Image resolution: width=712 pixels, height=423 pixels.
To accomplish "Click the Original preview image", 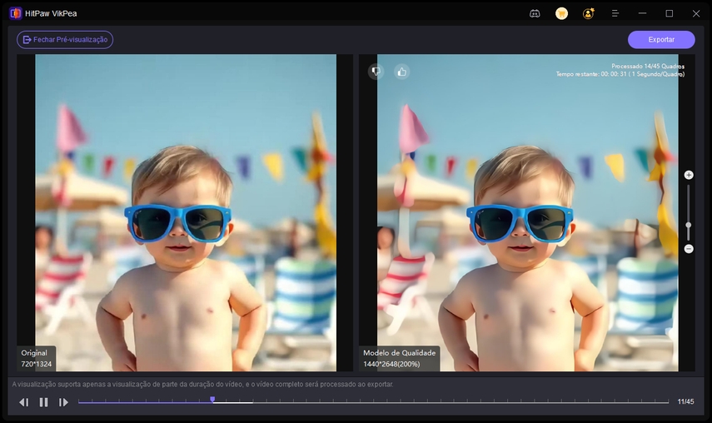I will coord(186,213).
